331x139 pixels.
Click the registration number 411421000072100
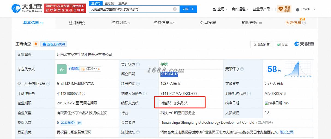click(71, 94)
